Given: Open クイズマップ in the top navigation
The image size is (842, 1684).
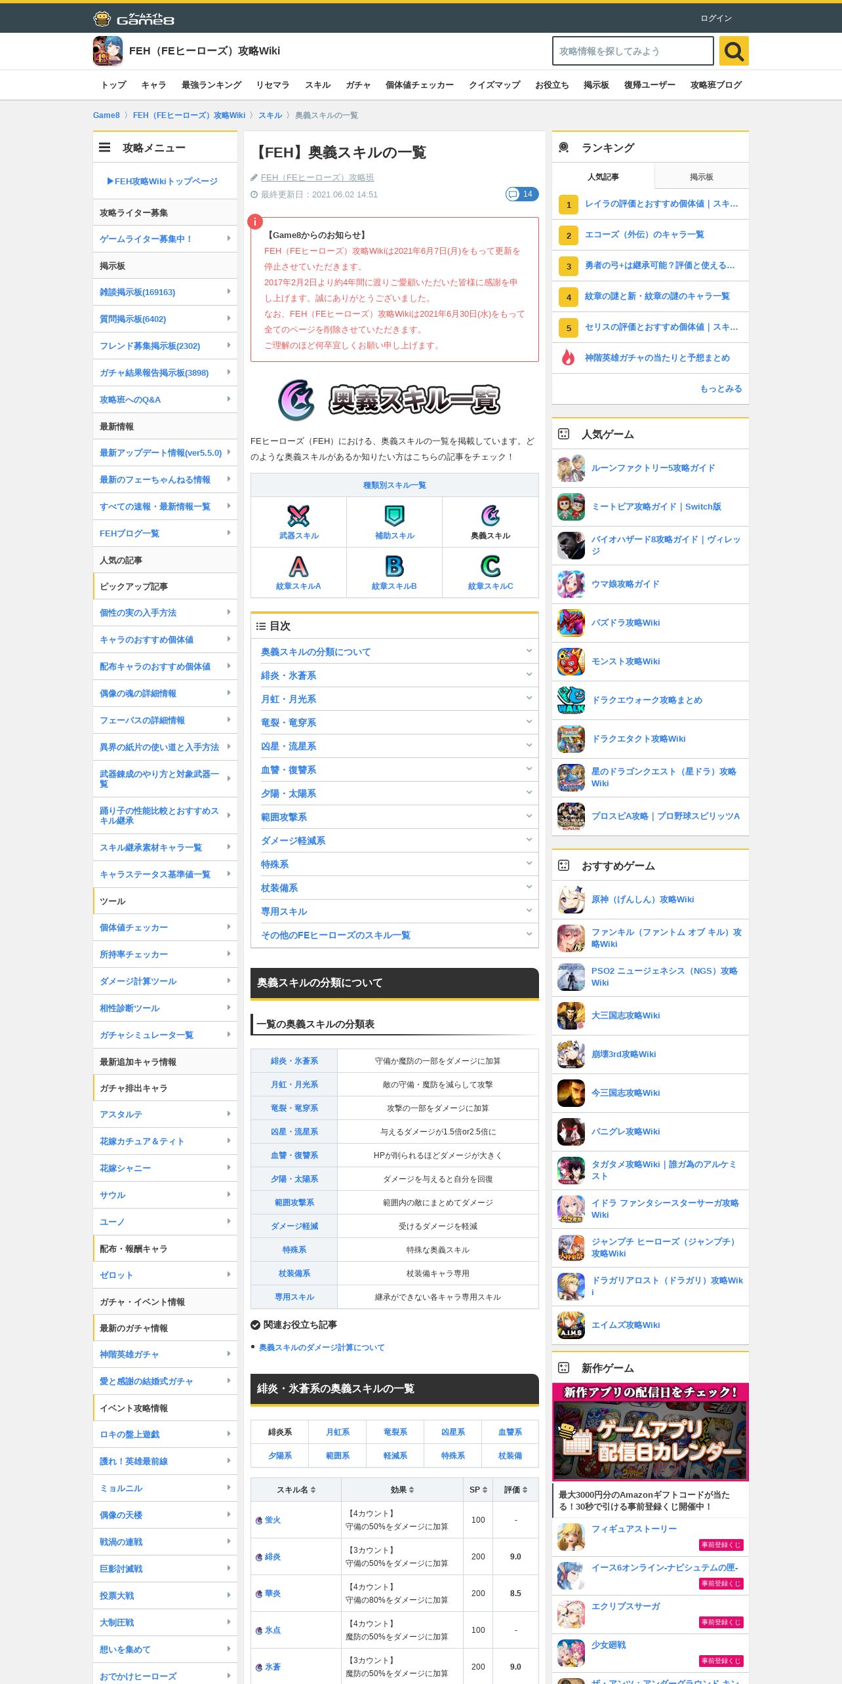Looking at the screenshot, I should point(494,85).
